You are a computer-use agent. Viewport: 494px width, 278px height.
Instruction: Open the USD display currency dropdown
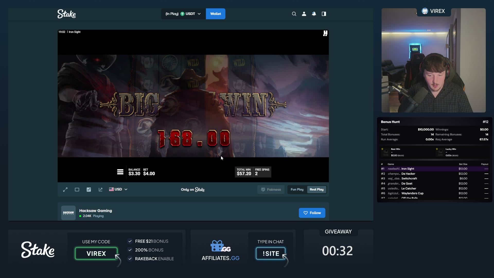pyautogui.click(x=118, y=189)
